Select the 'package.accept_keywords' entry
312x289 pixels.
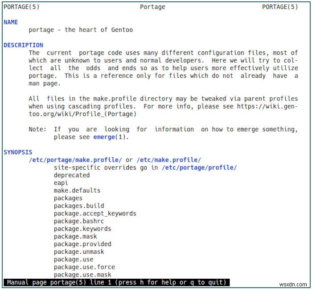coord(95,214)
